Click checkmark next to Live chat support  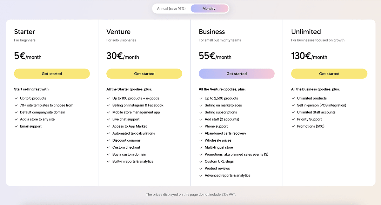(x=109, y=119)
